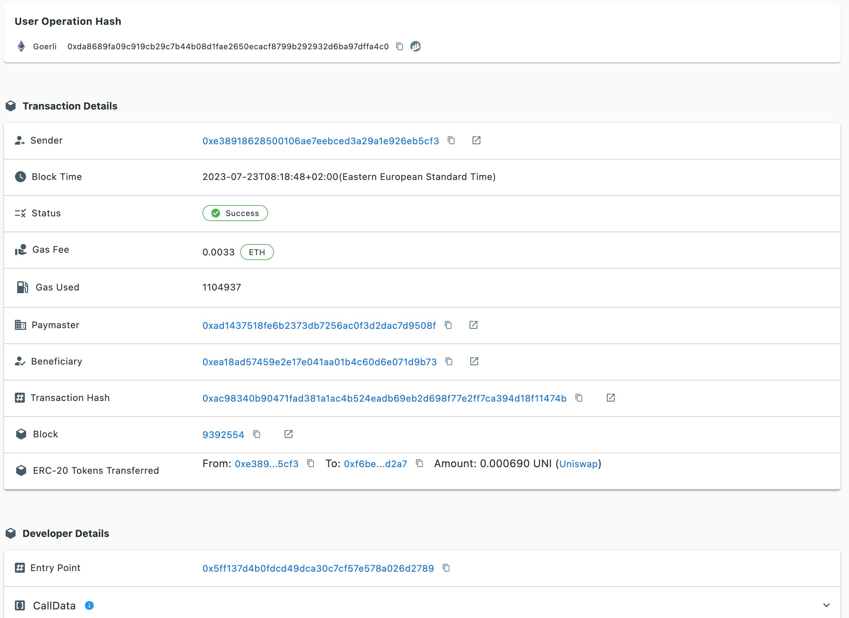
Task: Open the Entry Point address link
Action: click(318, 568)
